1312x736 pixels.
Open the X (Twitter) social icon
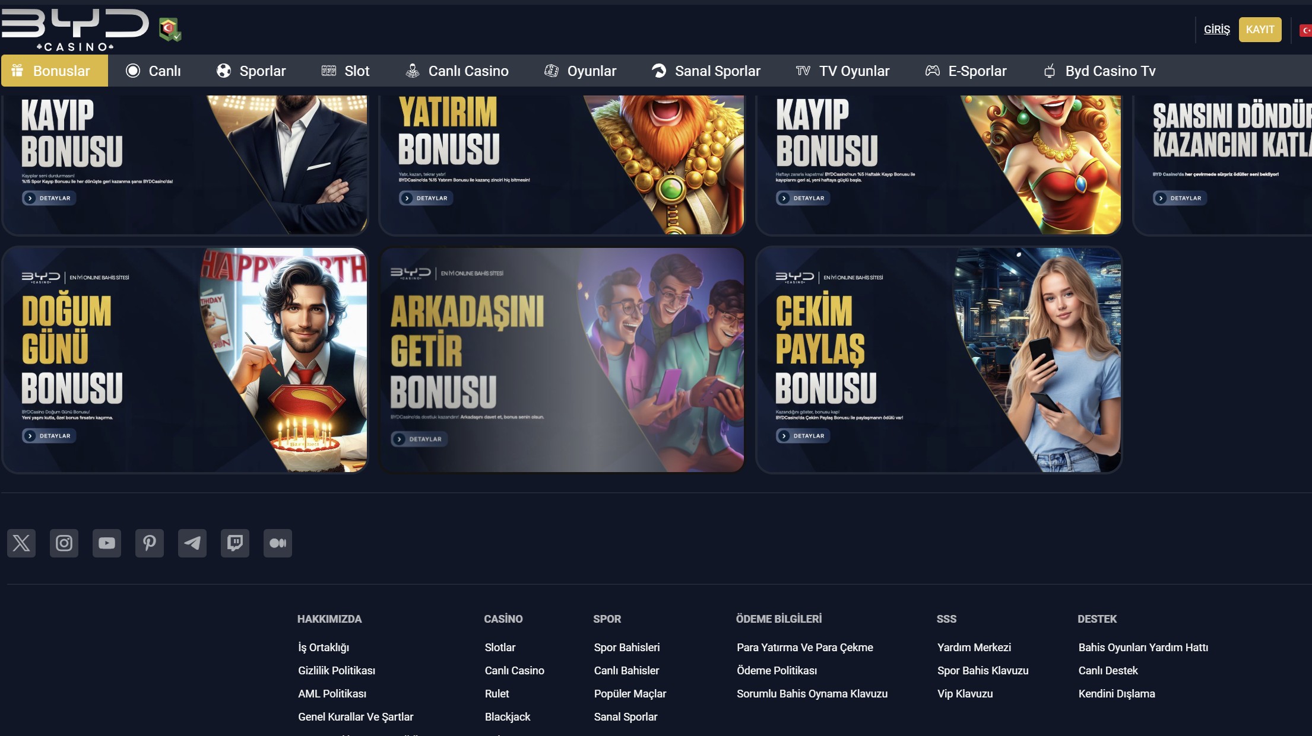(x=21, y=543)
